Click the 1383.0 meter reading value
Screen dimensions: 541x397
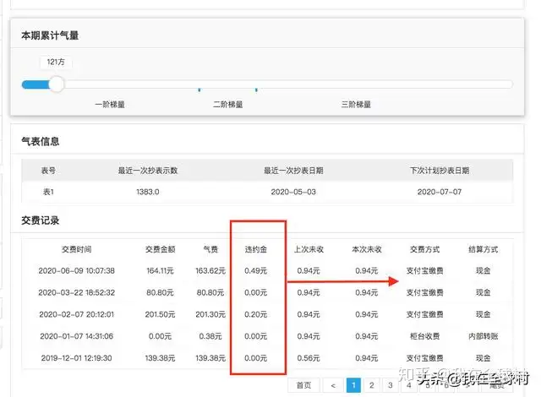click(148, 192)
